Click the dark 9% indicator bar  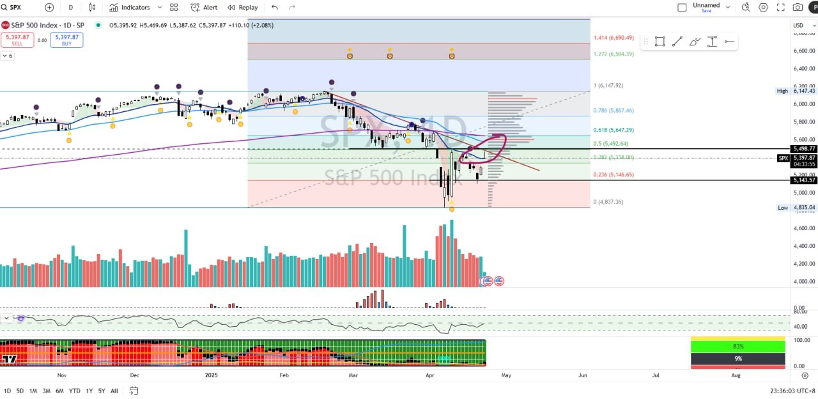(x=737, y=359)
